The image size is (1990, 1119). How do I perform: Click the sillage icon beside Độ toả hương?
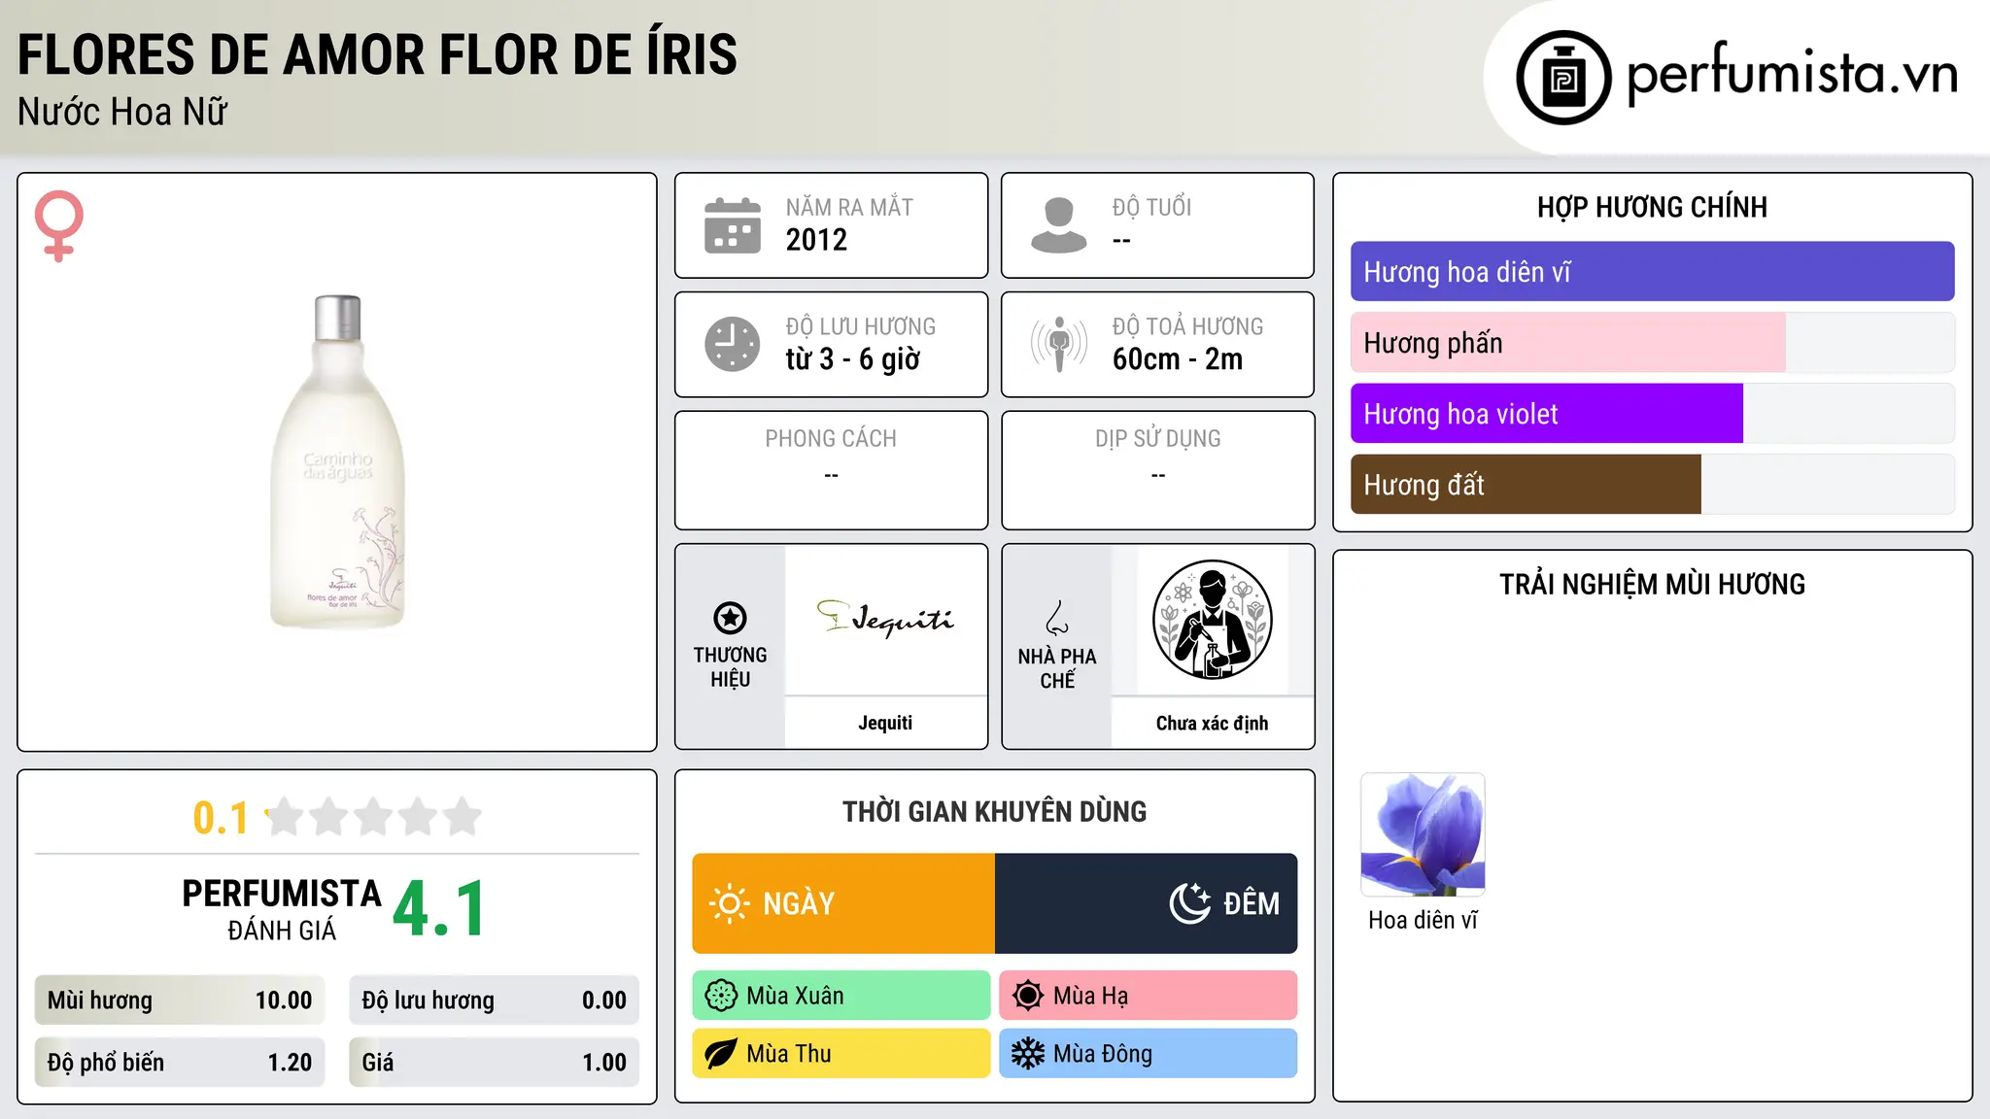tap(1059, 344)
